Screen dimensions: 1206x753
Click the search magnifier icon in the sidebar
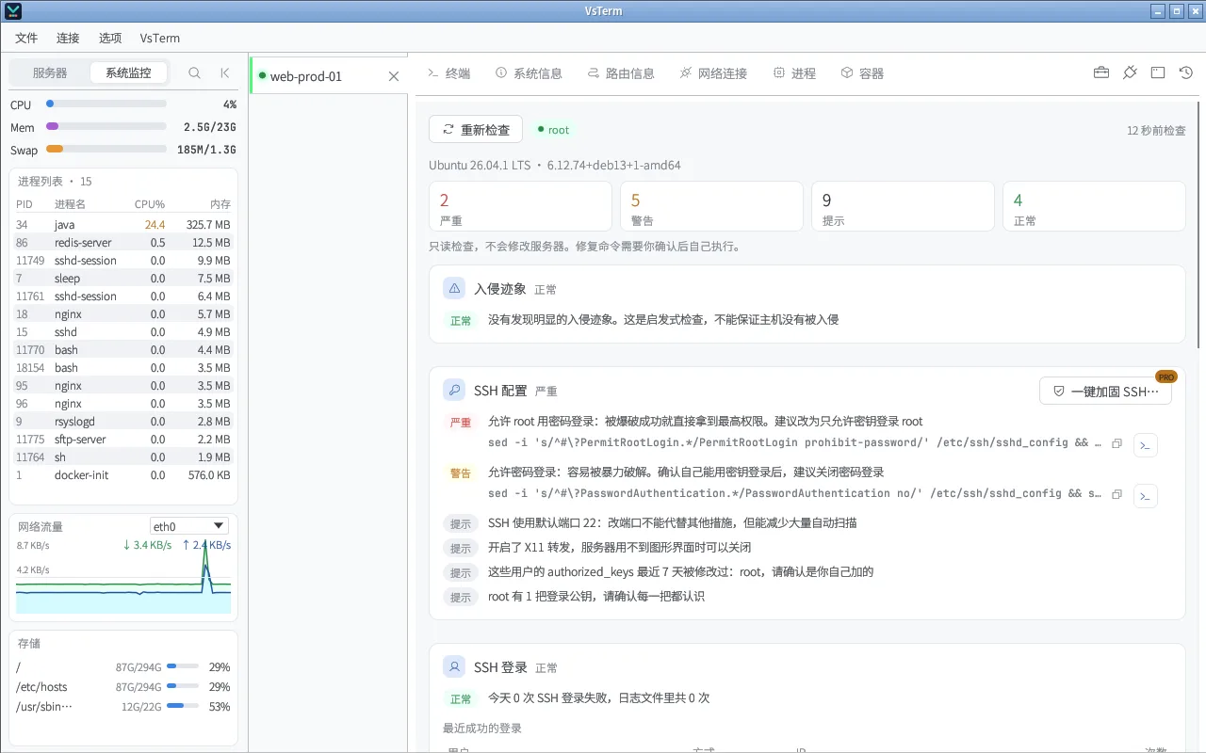pyautogui.click(x=194, y=72)
